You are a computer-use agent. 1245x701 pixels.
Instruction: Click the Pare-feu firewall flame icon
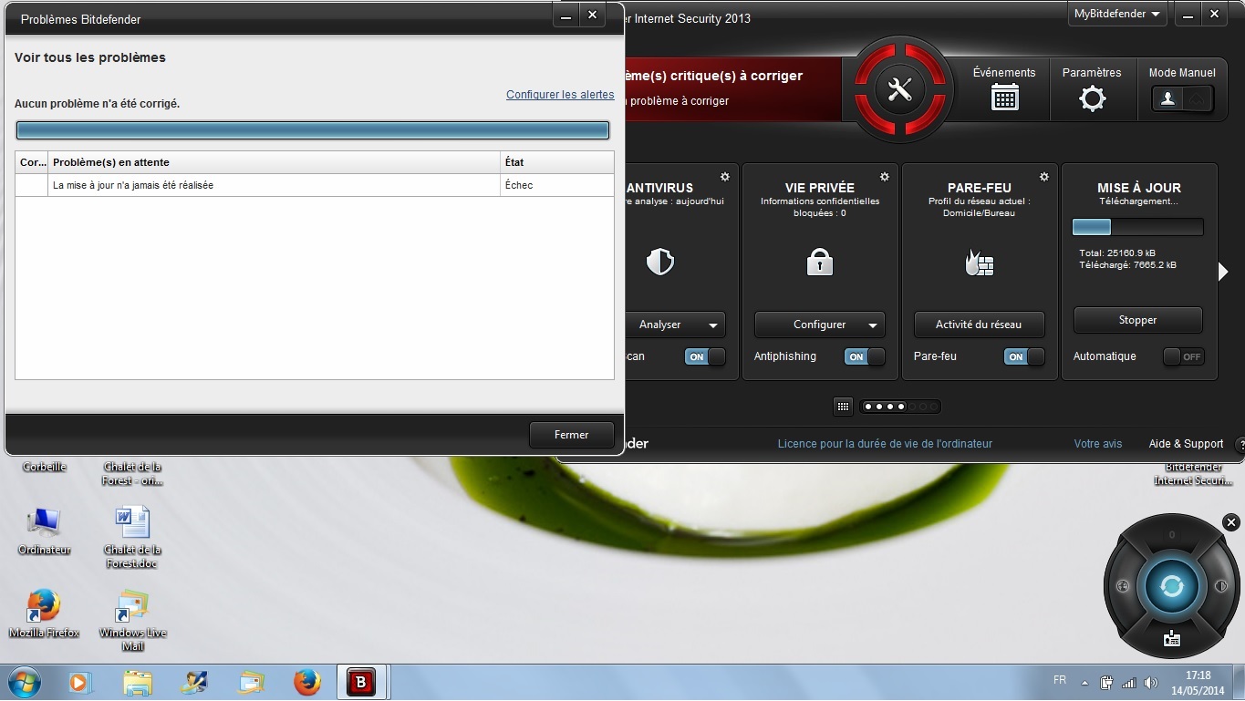pos(979,263)
